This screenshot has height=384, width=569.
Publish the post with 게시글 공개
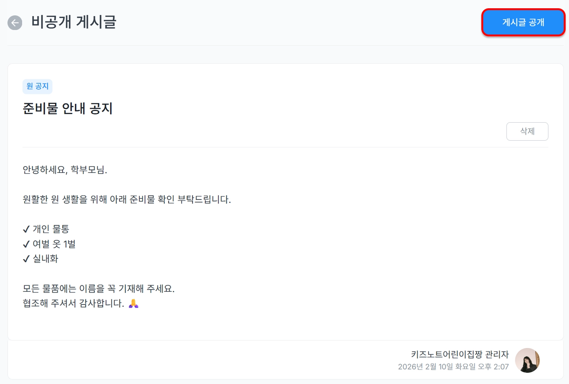(x=523, y=22)
